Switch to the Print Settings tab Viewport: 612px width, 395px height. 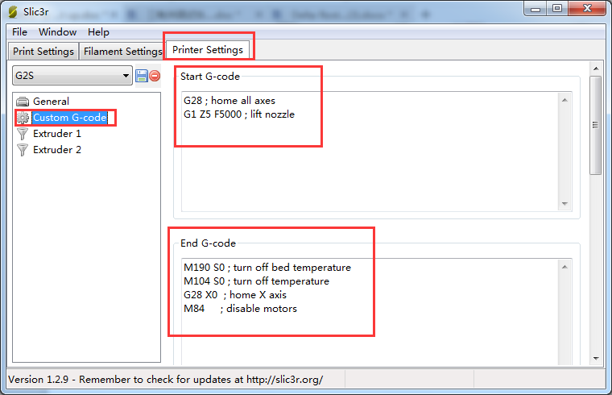tap(43, 51)
